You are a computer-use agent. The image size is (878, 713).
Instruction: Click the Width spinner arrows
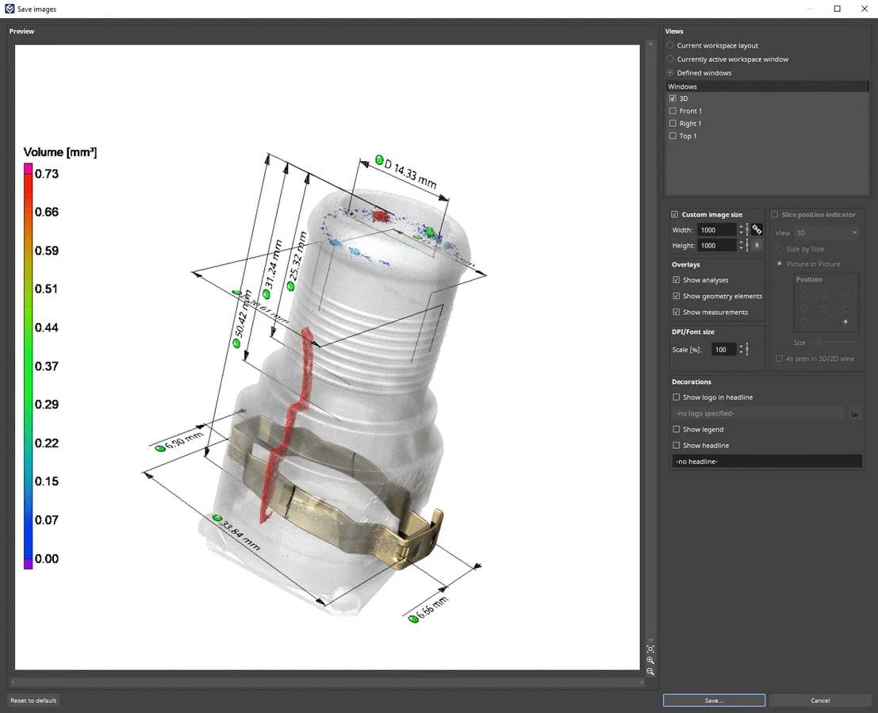tap(741, 230)
